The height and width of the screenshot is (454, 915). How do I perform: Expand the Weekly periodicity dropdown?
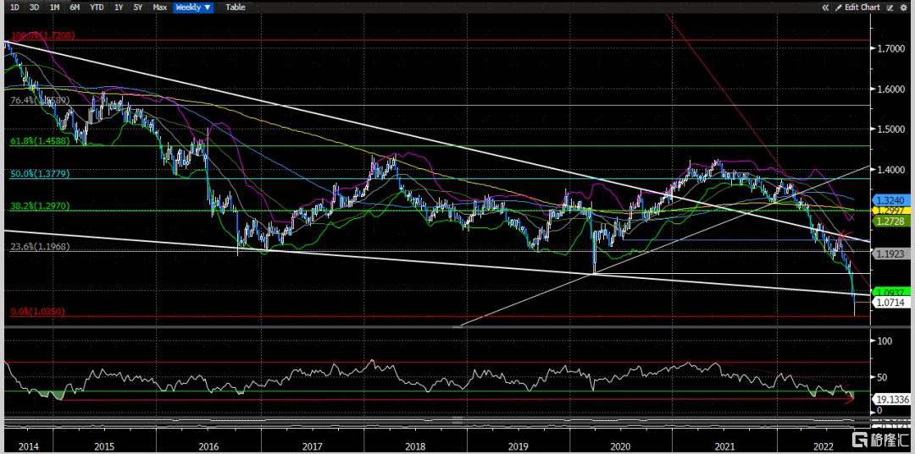tap(193, 7)
